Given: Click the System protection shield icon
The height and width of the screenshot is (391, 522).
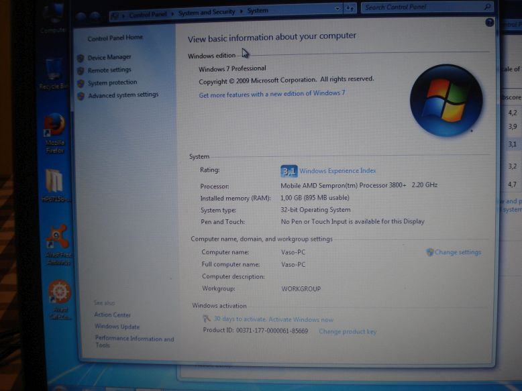Looking at the screenshot, I should coord(81,83).
